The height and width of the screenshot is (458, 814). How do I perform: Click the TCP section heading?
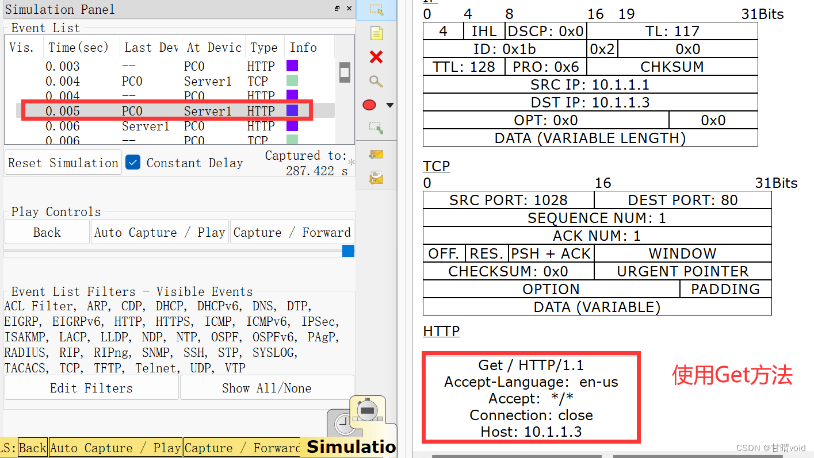[x=437, y=166]
